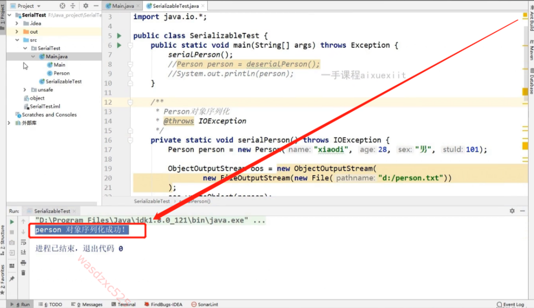Open the Favorites side tab

click(3, 279)
